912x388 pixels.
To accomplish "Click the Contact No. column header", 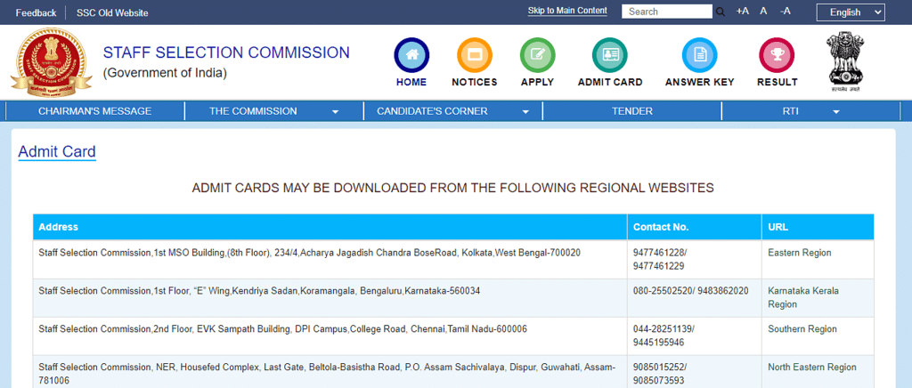I will [x=695, y=227].
